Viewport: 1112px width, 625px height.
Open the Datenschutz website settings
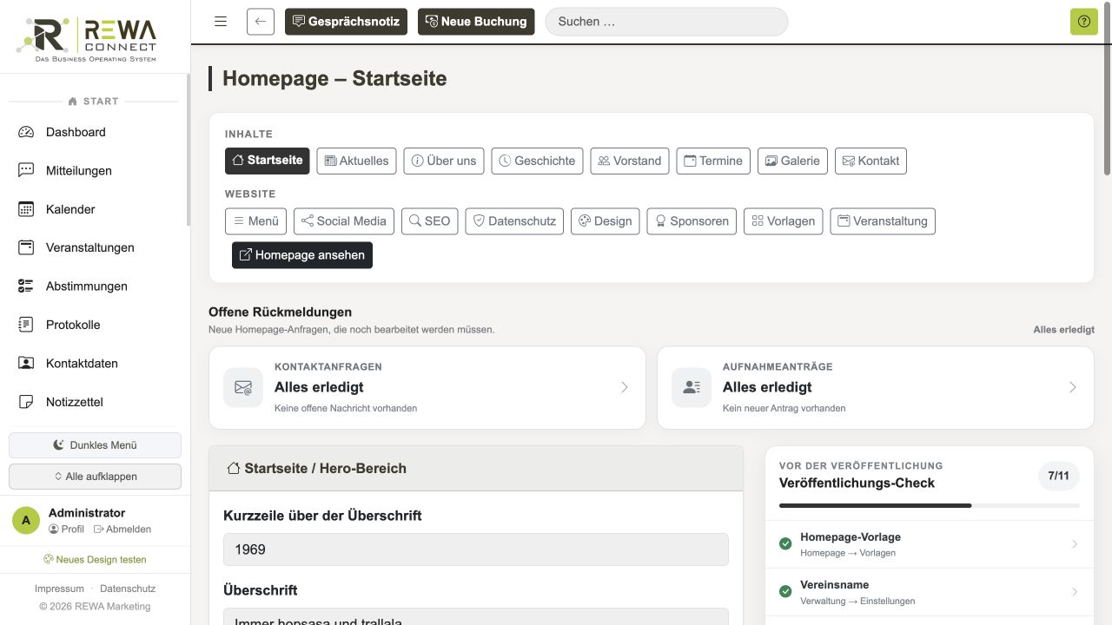514,221
